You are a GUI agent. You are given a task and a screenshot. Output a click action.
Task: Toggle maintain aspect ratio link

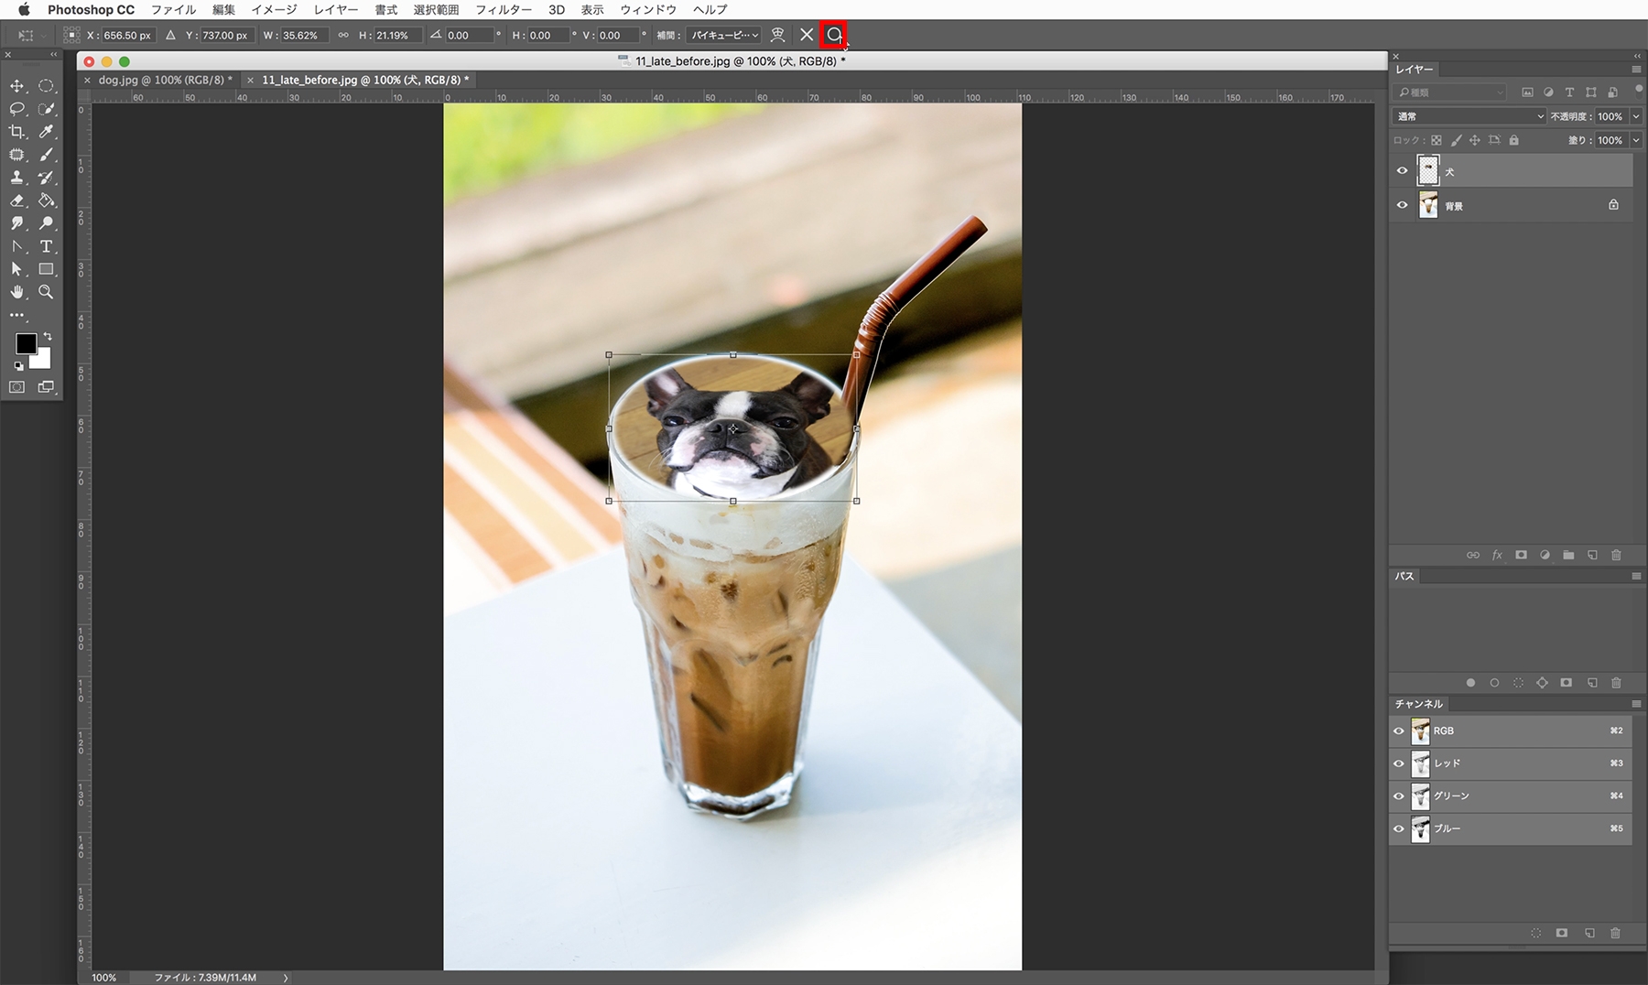pyautogui.click(x=343, y=35)
